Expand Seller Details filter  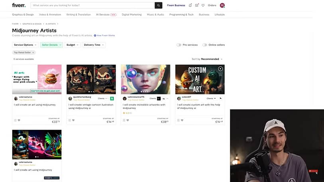51,45
